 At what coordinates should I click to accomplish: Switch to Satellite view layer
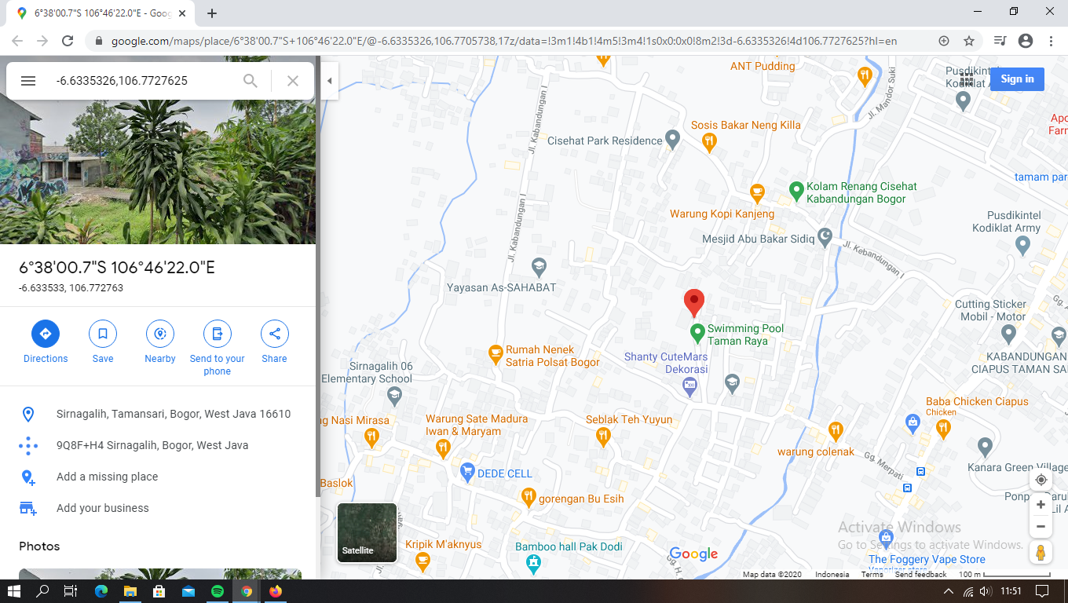(367, 533)
